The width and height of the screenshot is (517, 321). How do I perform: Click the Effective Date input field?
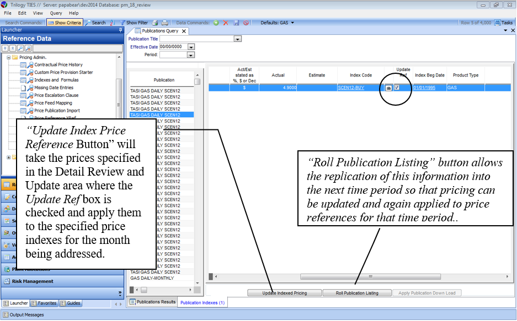172,47
